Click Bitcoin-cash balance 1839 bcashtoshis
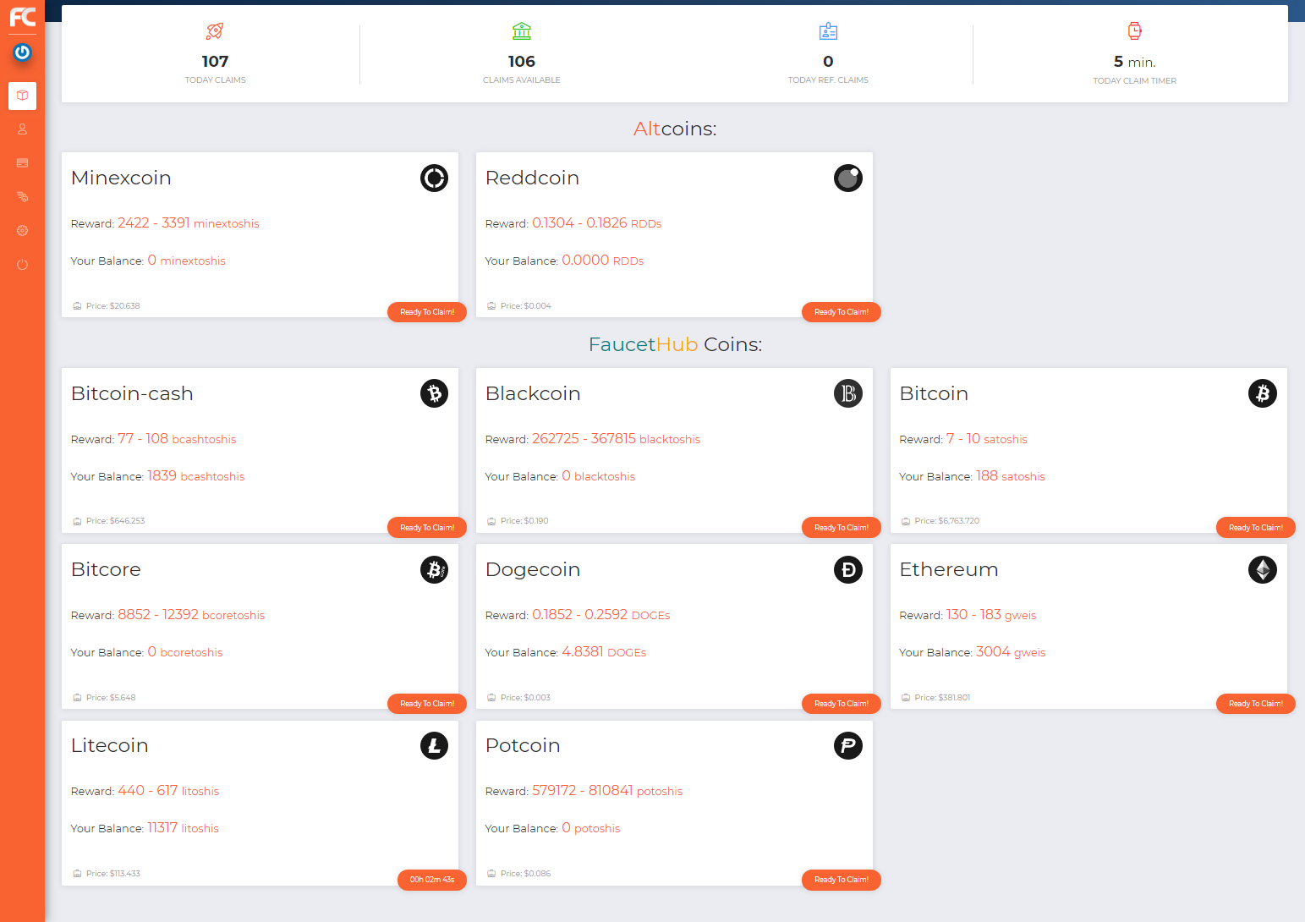Viewport: 1305px width, 922px height. coord(195,476)
